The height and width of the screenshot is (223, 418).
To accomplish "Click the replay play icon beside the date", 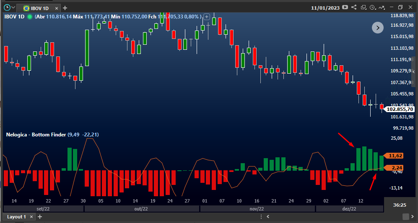I will pos(345,7).
